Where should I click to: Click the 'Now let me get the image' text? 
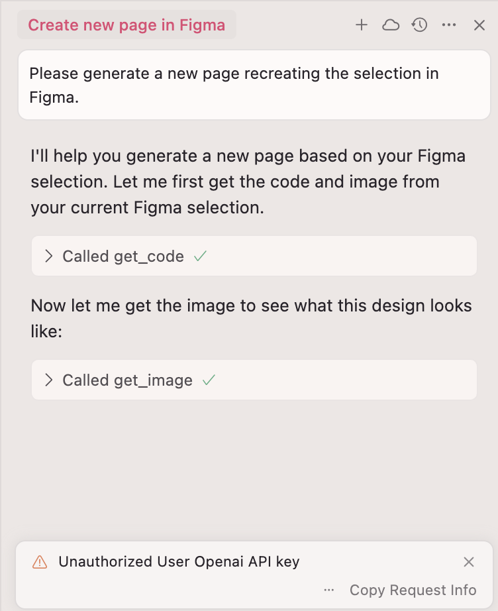pyautogui.click(x=251, y=318)
